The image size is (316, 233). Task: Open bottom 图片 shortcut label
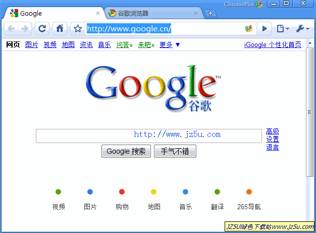[x=90, y=207]
